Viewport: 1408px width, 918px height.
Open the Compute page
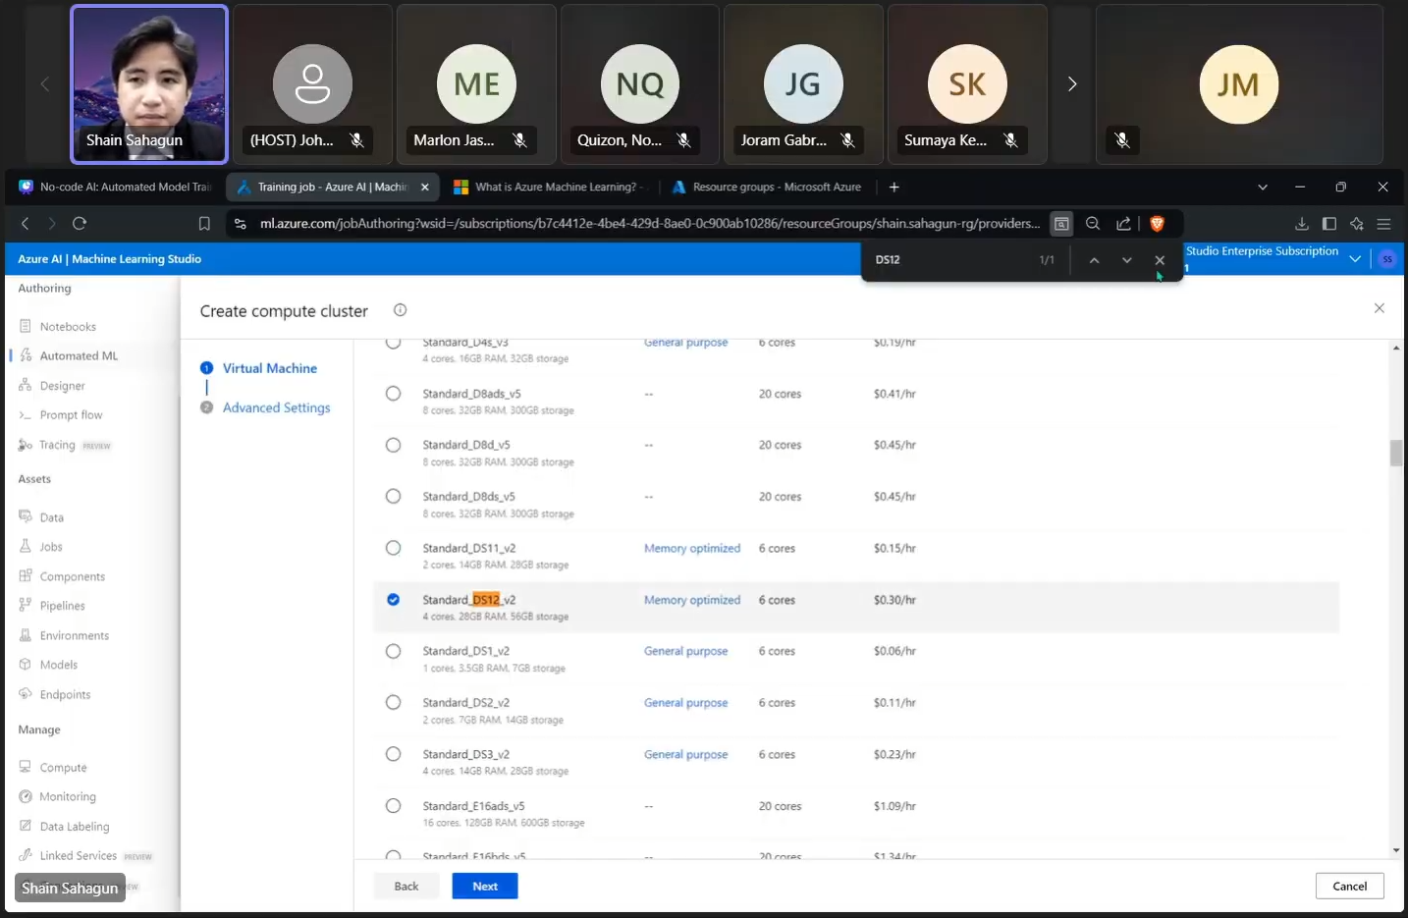coord(63,768)
